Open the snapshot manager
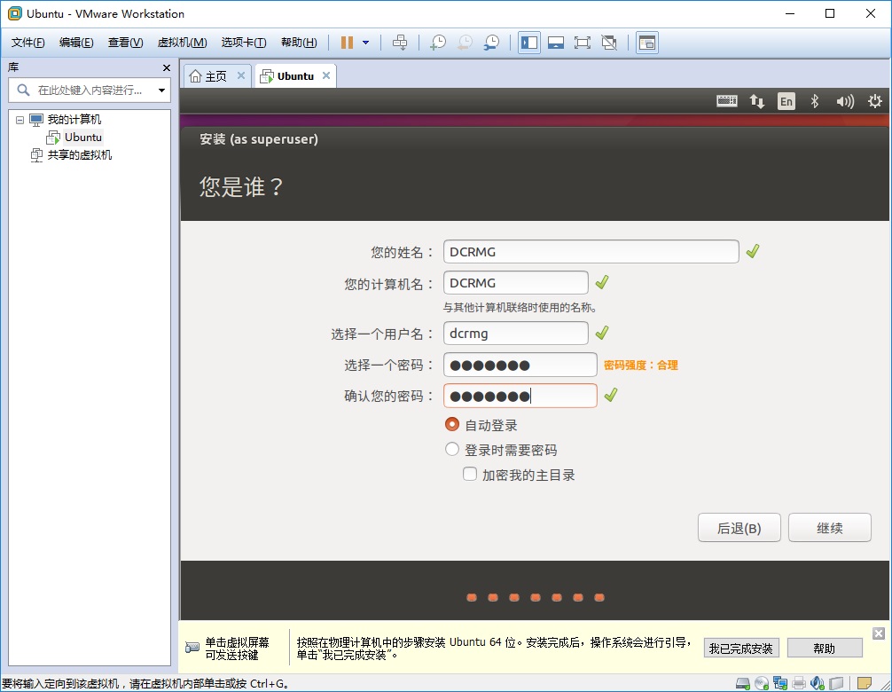The image size is (892, 692). point(491,43)
